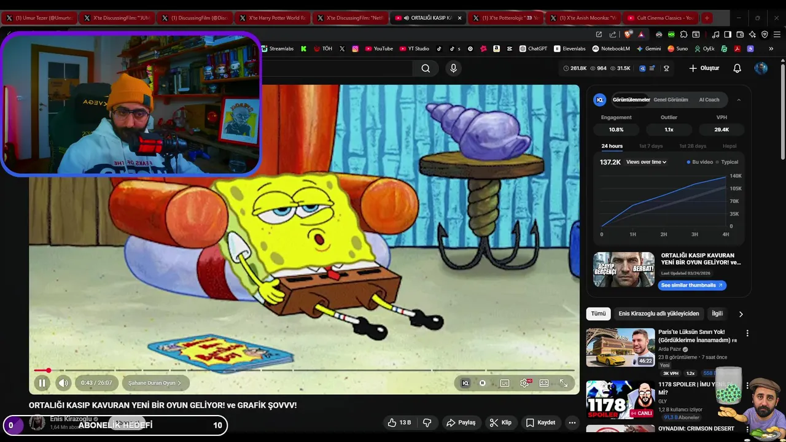Open the Oluştur create menu

coord(704,68)
